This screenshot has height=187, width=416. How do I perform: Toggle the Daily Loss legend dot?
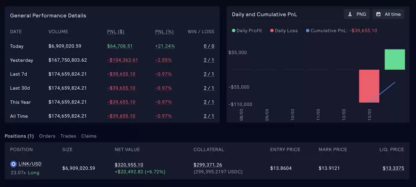click(x=272, y=30)
